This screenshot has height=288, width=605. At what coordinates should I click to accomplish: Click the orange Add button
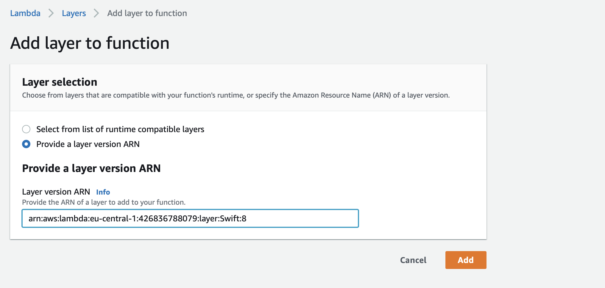coord(466,260)
